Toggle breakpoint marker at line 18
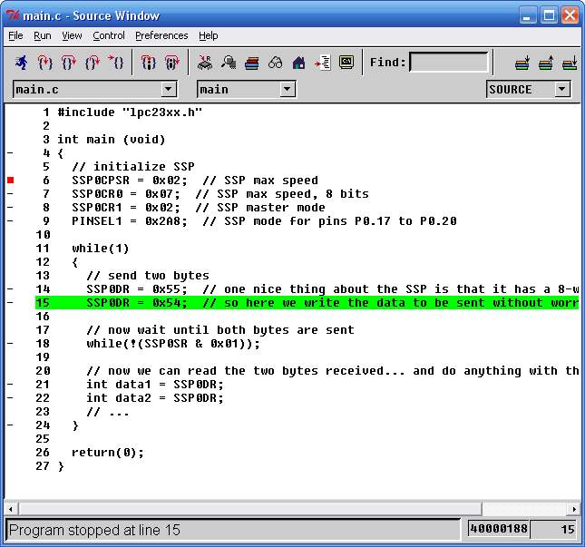 (10, 343)
